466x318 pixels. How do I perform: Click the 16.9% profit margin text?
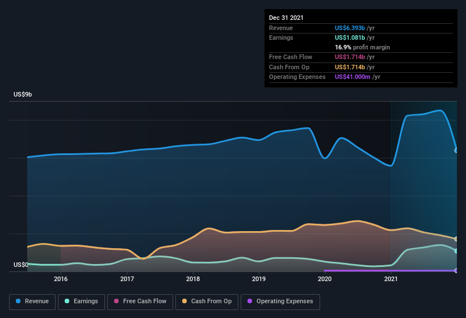(362, 47)
